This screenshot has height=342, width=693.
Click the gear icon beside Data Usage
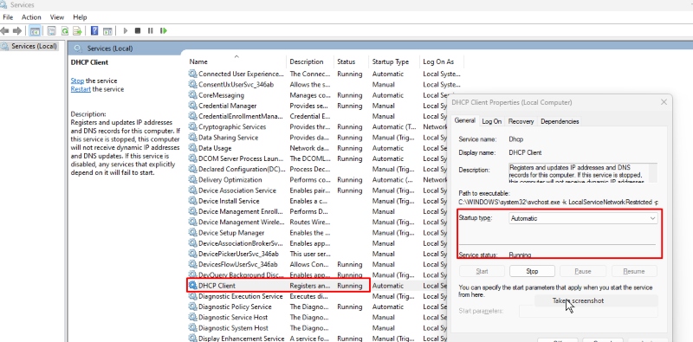[192, 148]
